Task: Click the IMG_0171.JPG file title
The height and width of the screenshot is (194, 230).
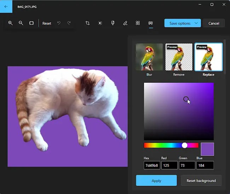Action: pos(27,7)
